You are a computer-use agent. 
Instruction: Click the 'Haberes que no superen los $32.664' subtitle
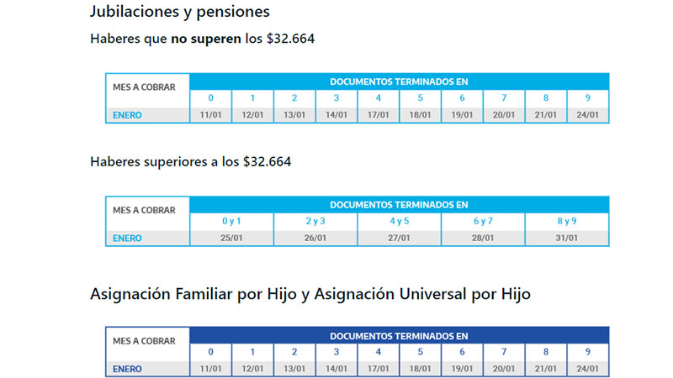[202, 39]
